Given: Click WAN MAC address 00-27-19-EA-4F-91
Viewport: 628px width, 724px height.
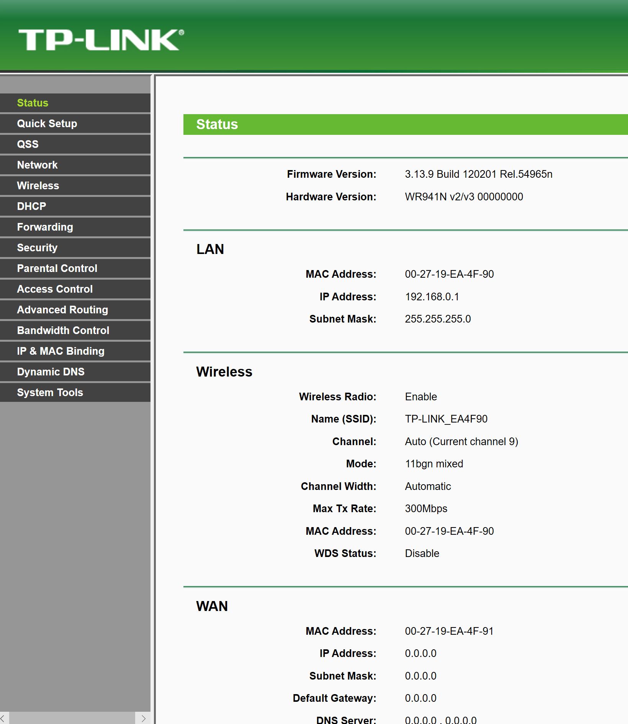Looking at the screenshot, I should (x=450, y=631).
